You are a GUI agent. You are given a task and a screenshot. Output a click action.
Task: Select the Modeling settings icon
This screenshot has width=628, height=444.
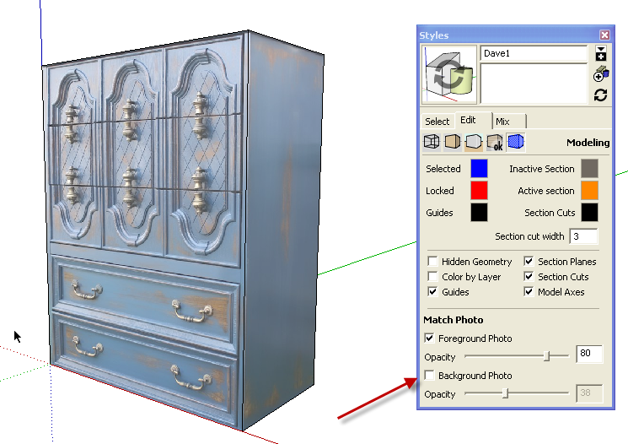[516, 142]
